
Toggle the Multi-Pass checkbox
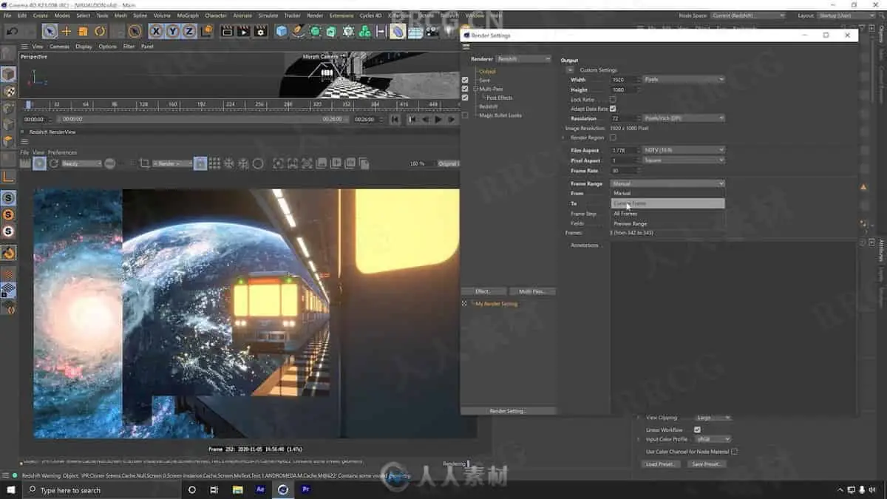pyautogui.click(x=465, y=89)
